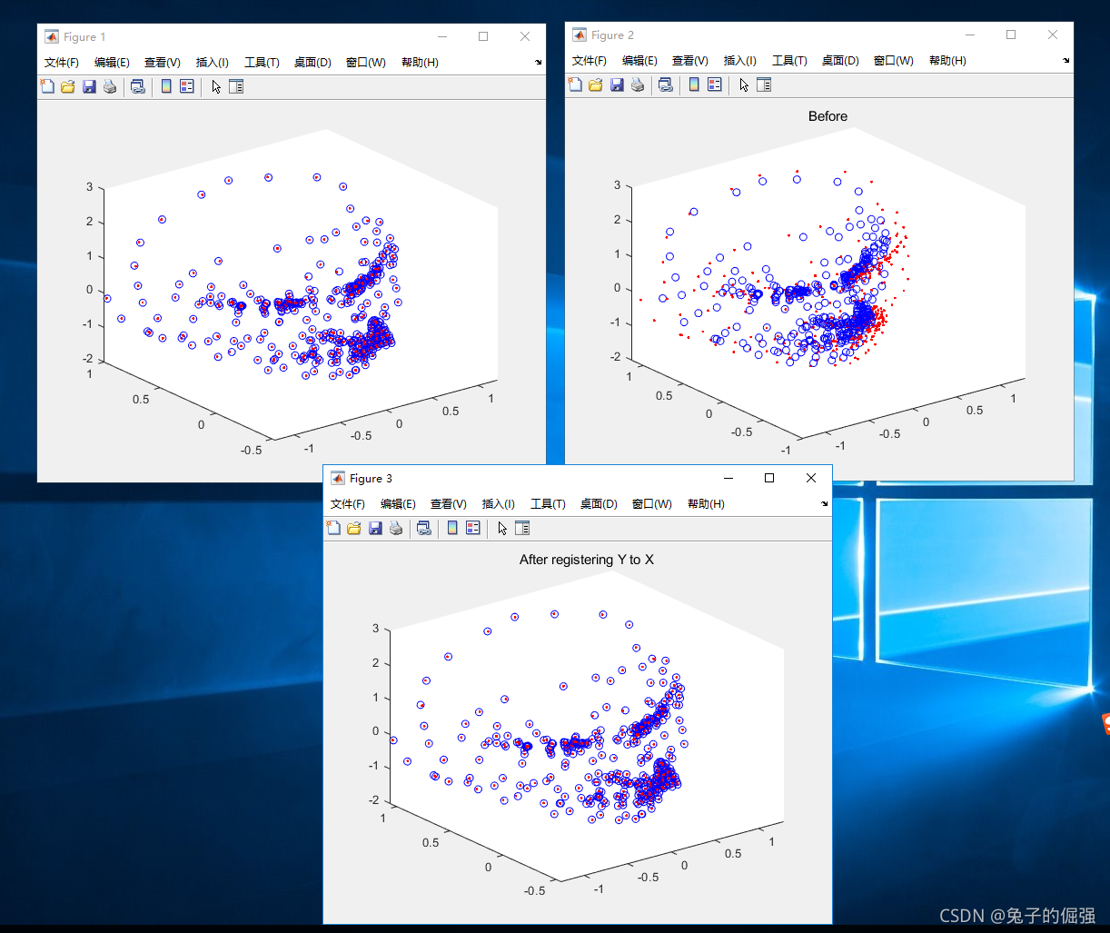Image resolution: width=1110 pixels, height=933 pixels.
Task: Click dock arrow in Figure 1 menu bar
Action: pyautogui.click(x=539, y=63)
